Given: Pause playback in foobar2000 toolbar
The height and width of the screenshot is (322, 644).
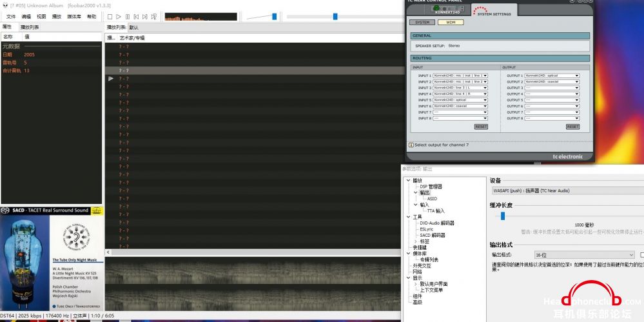Looking at the screenshot, I should [128, 17].
